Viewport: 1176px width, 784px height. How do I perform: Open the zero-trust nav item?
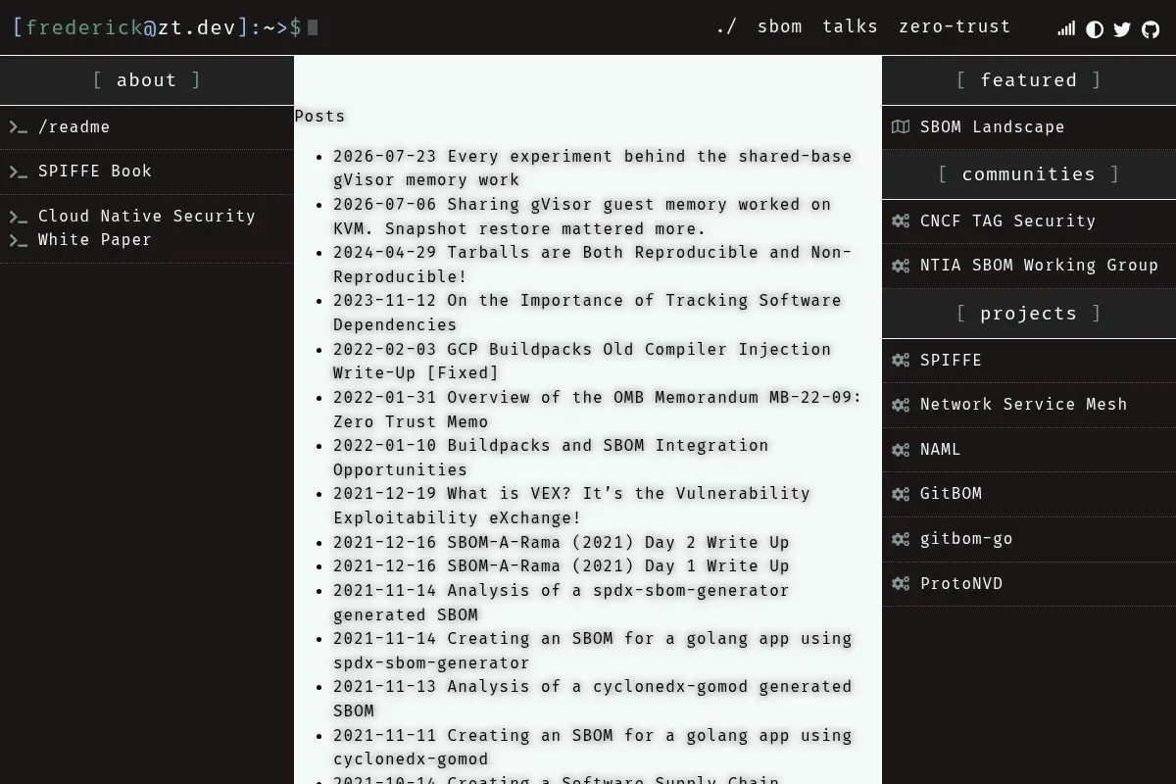(955, 26)
